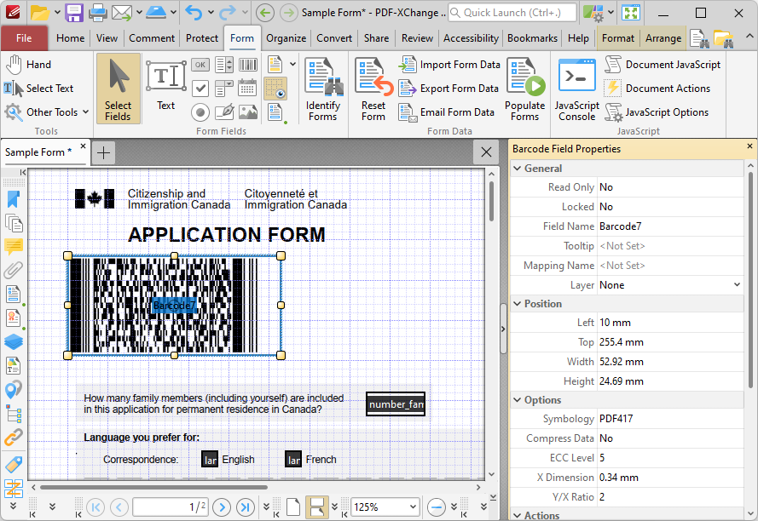Image resolution: width=758 pixels, height=521 pixels.
Task: Click the page number input box
Action: point(171,507)
